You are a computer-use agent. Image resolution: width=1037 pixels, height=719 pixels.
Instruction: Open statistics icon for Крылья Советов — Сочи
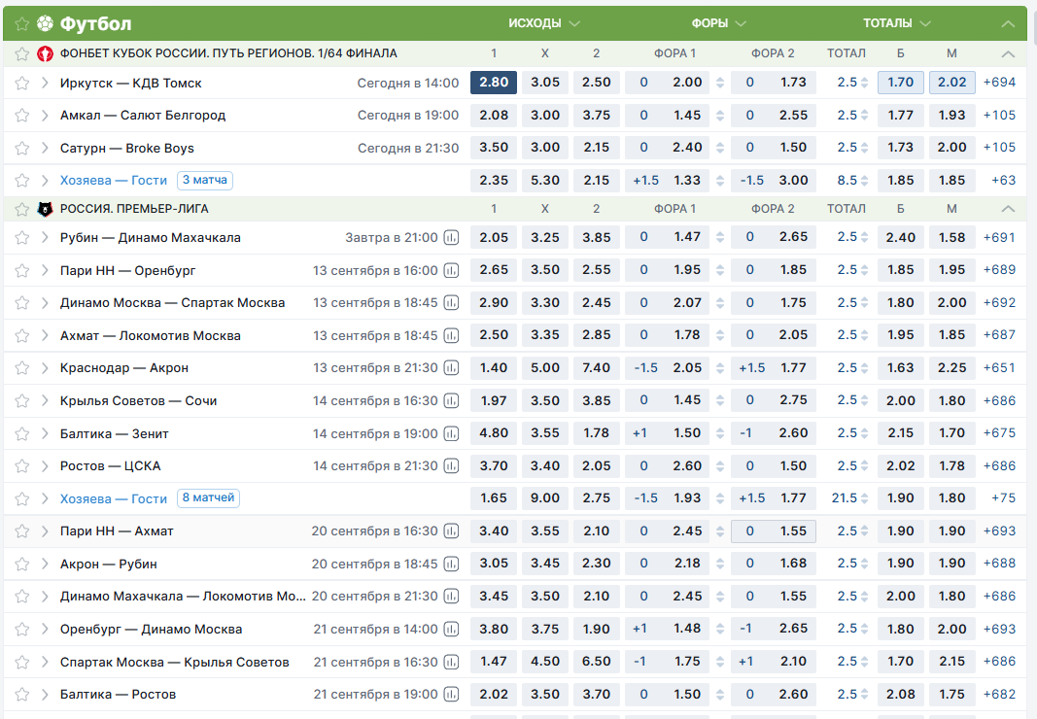coord(451,401)
